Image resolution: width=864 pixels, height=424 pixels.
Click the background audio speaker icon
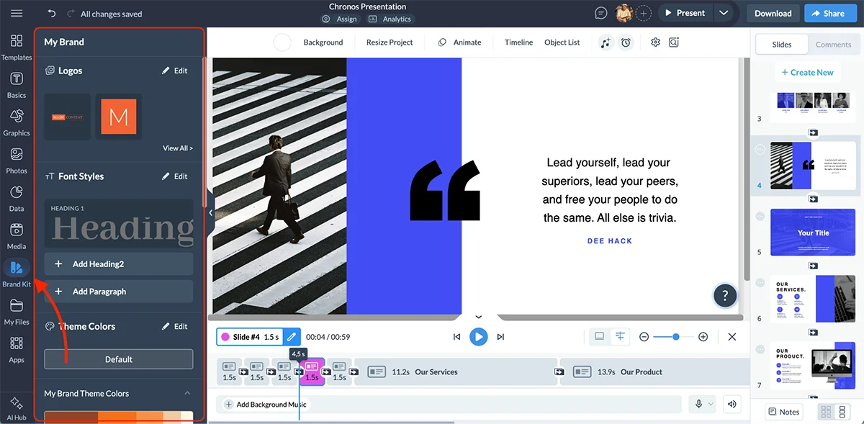[x=732, y=404]
